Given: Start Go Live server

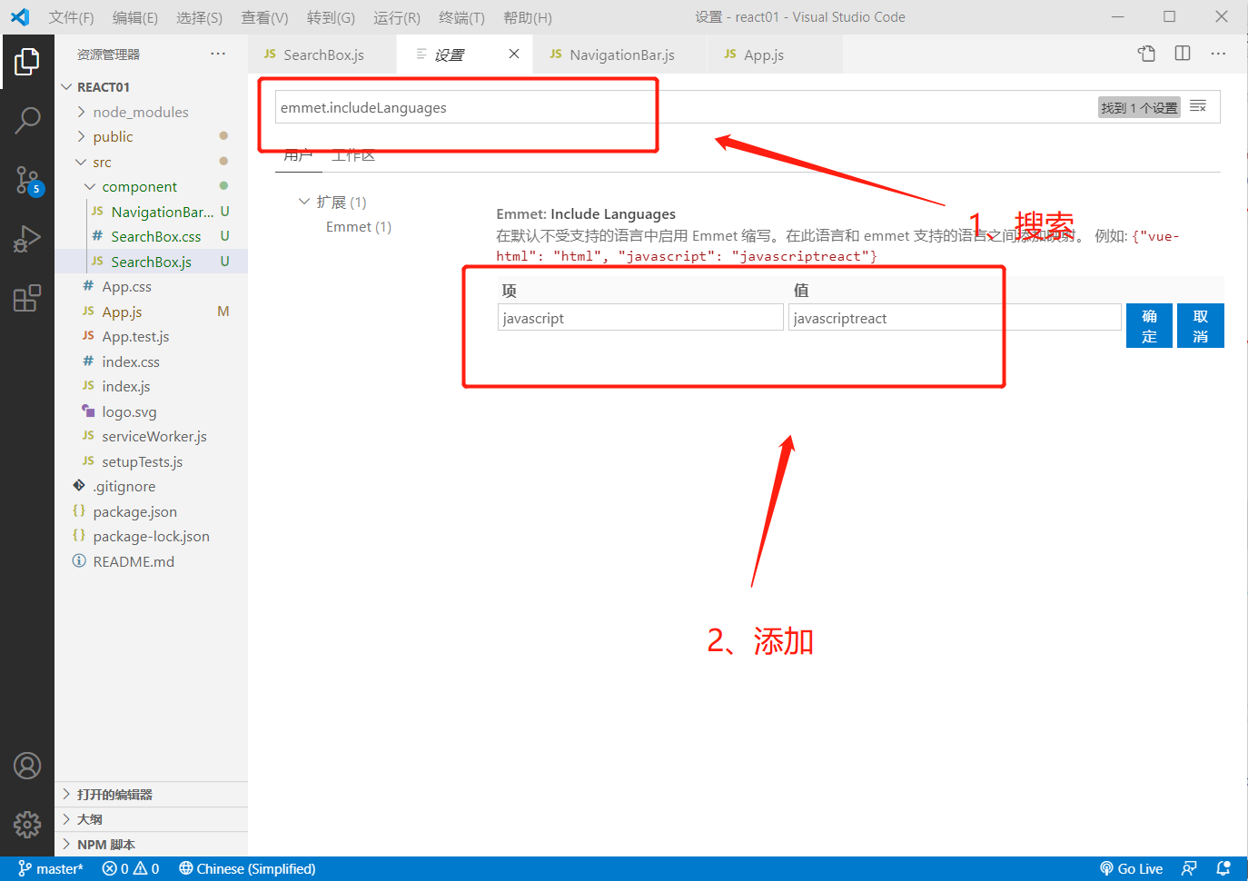Looking at the screenshot, I should pyautogui.click(x=1131, y=868).
